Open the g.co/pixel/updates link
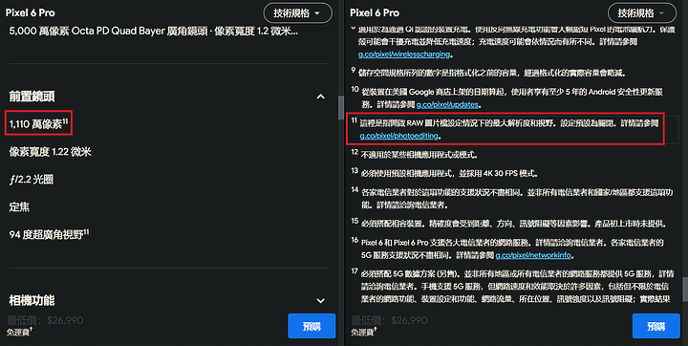Screen dimensions: 688x346 click(x=447, y=104)
